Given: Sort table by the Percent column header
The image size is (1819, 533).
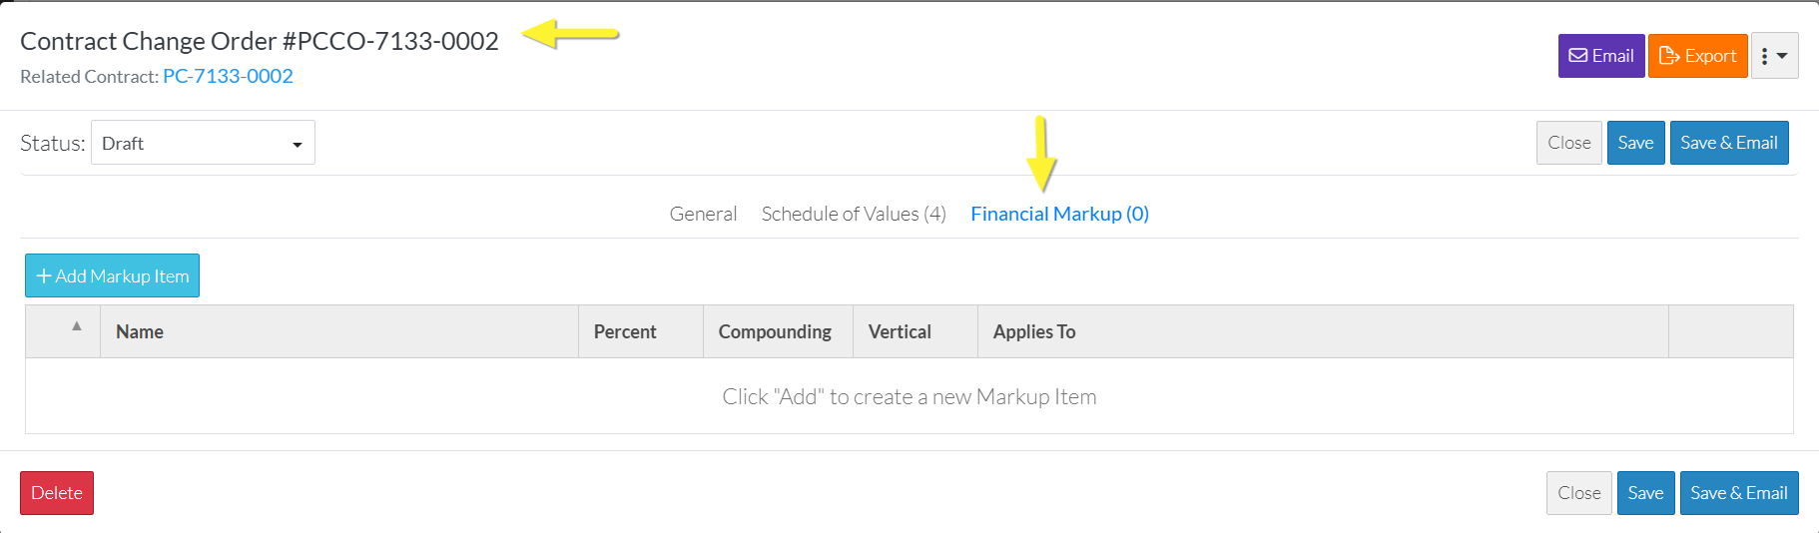Looking at the screenshot, I should click(625, 331).
